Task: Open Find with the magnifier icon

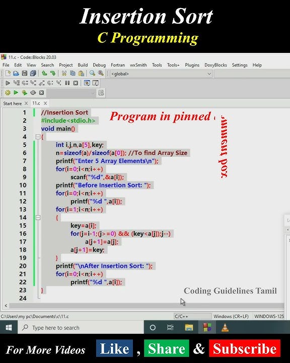Action: [92, 74]
